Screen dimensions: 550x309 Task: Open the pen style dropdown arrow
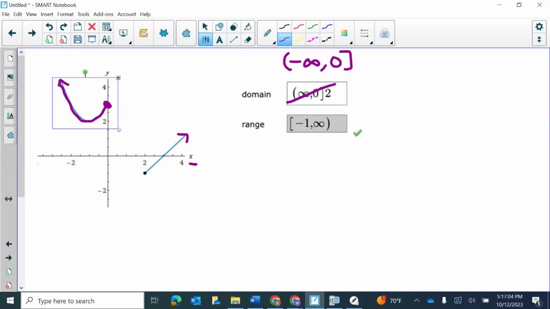(x=274, y=41)
